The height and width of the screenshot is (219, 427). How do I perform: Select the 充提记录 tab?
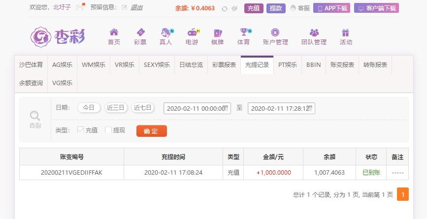[x=257, y=65]
